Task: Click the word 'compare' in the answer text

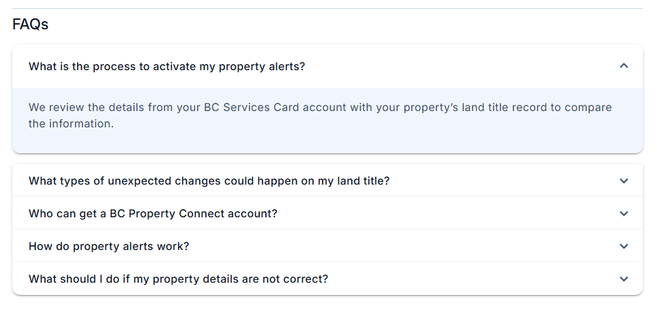Action: click(588, 108)
